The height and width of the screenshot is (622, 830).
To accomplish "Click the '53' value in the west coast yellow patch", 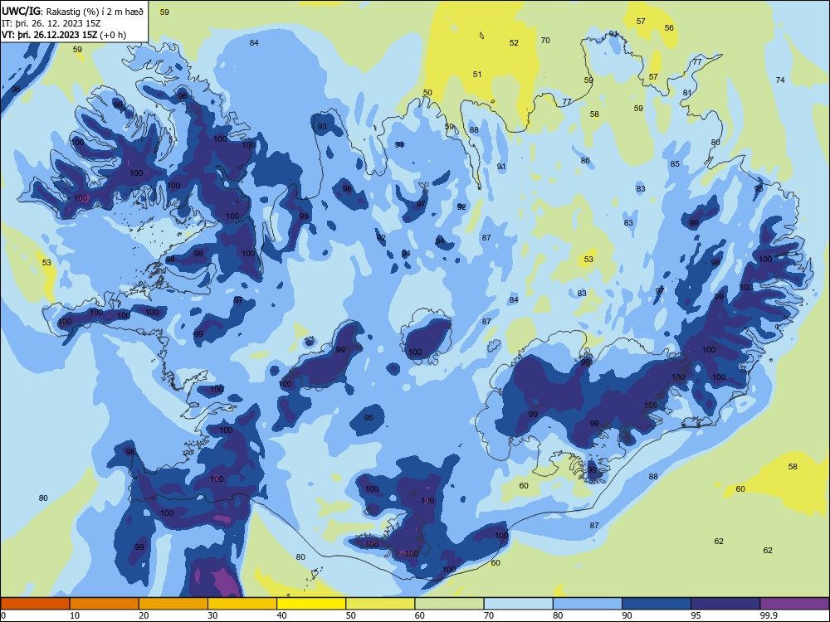I will (46, 262).
